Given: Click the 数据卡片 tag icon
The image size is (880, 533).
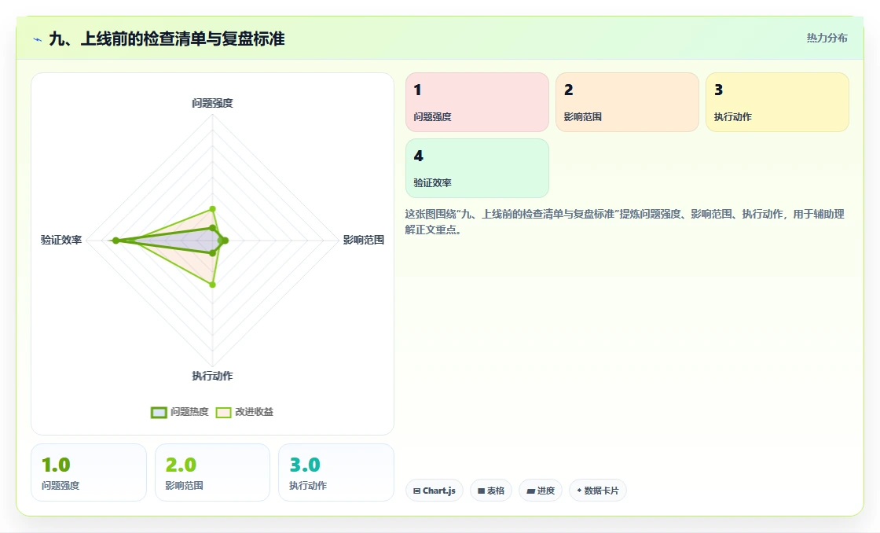Looking at the screenshot, I should [579, 491].
